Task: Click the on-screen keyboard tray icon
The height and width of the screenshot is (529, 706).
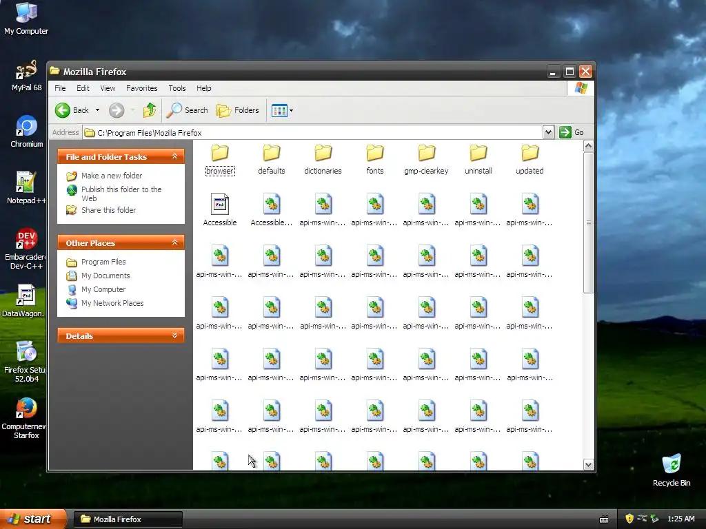Action: click(x=604, y=519)
